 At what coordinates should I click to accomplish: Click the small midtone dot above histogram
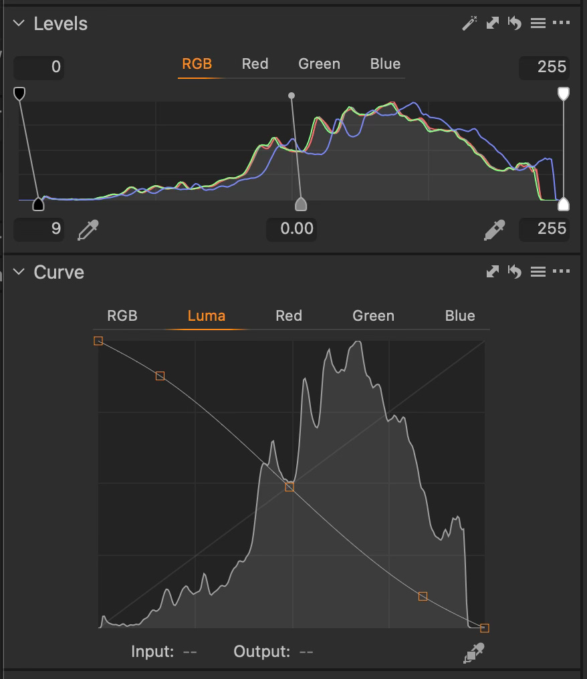[291, 96]
